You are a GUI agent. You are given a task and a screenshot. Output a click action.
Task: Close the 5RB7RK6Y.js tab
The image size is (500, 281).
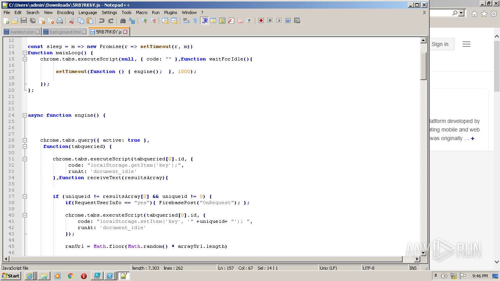pos(125,32)
